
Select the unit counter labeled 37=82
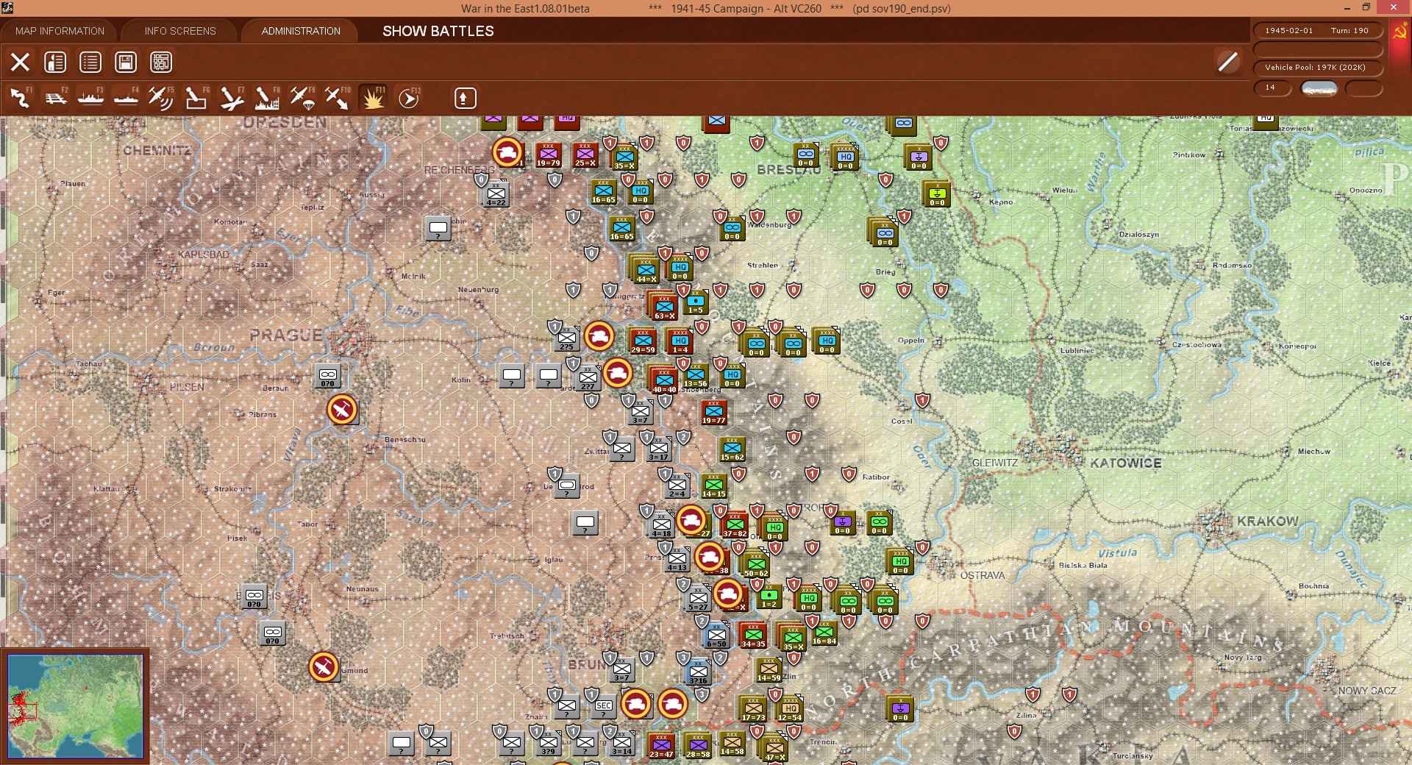[x=735, y=524]
